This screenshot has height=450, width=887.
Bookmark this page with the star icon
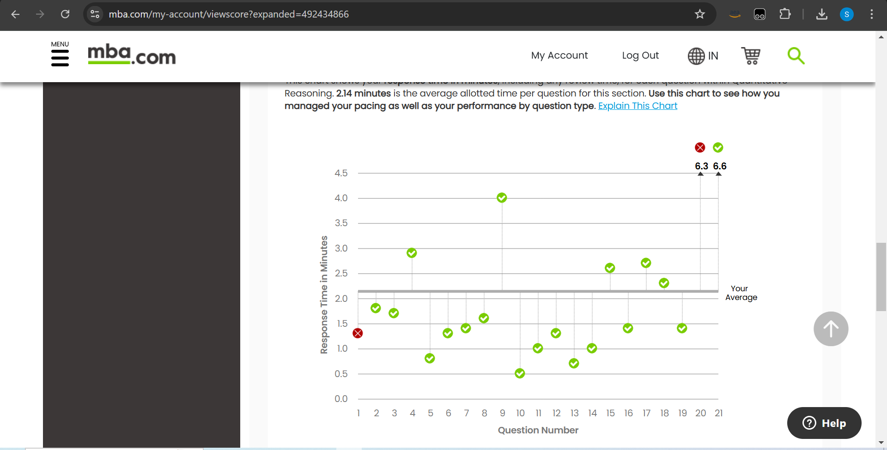tap(699, 14)
